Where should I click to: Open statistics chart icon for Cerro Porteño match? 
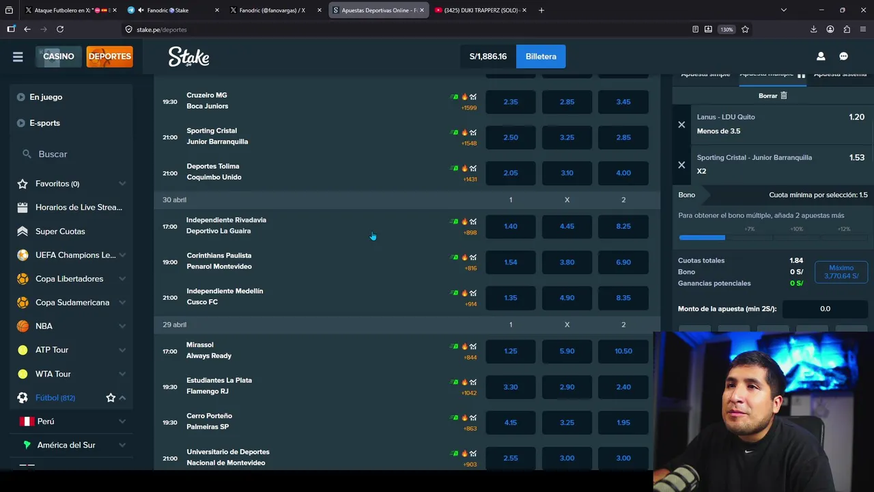pos(473,418)
